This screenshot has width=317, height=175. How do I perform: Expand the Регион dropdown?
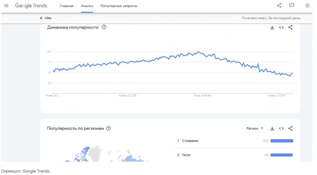coord(255,128)
